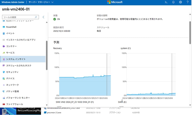
Task: Open the パケット監視 tool
Action: [x=23, y=91]
